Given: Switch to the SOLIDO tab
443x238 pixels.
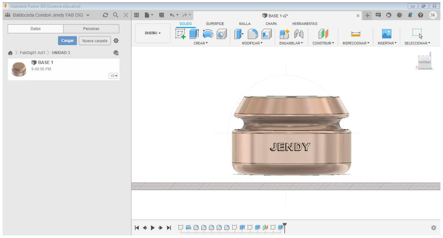Looking at the screenshot, I should [x=186, y=24].
